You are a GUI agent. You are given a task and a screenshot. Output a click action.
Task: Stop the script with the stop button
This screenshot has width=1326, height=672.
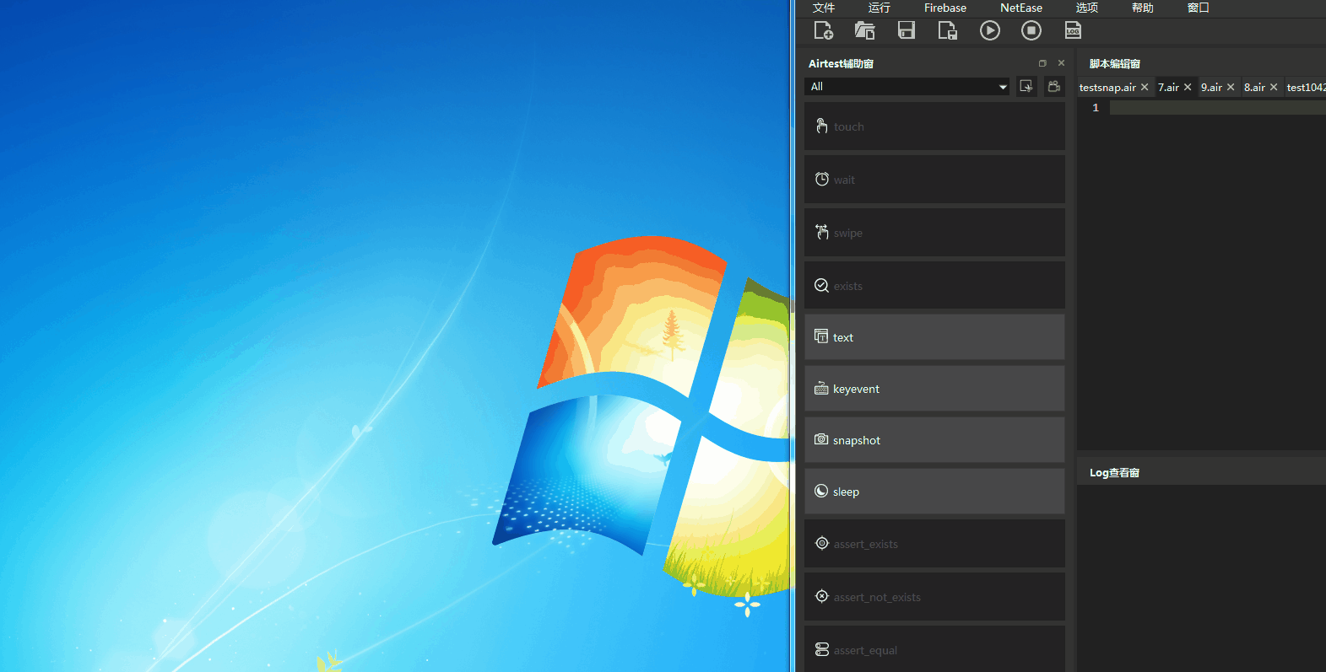click(x=1031, y=30)
